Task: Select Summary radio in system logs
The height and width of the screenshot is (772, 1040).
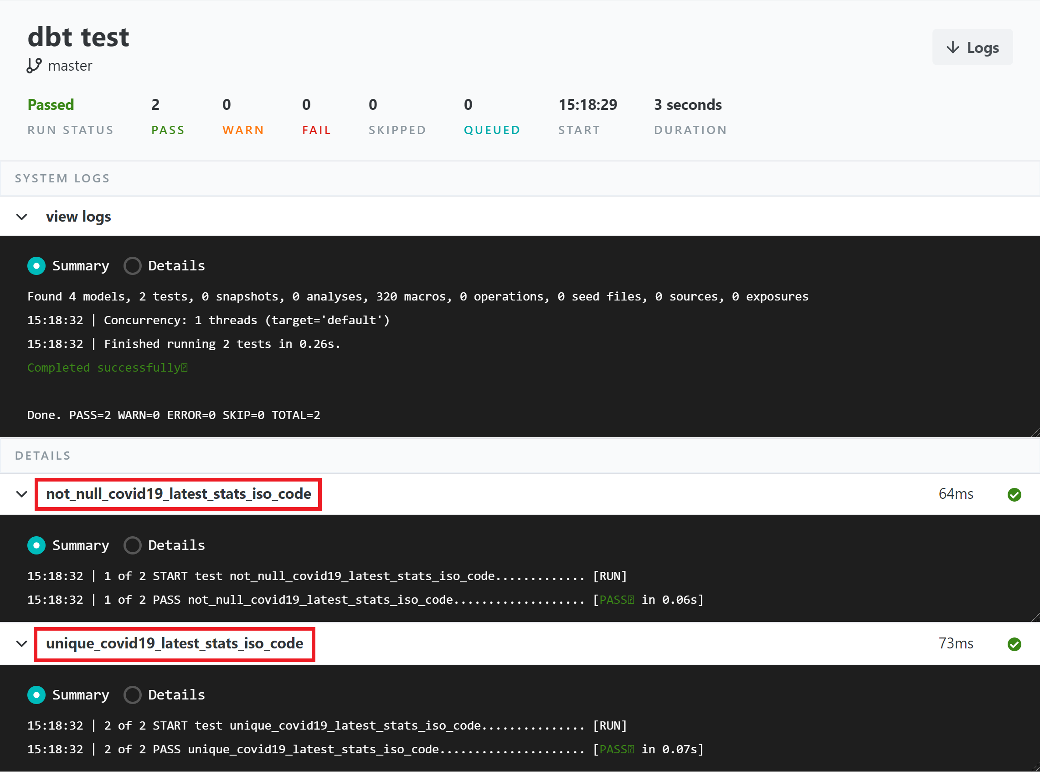Action: click(x=36, y=266)
